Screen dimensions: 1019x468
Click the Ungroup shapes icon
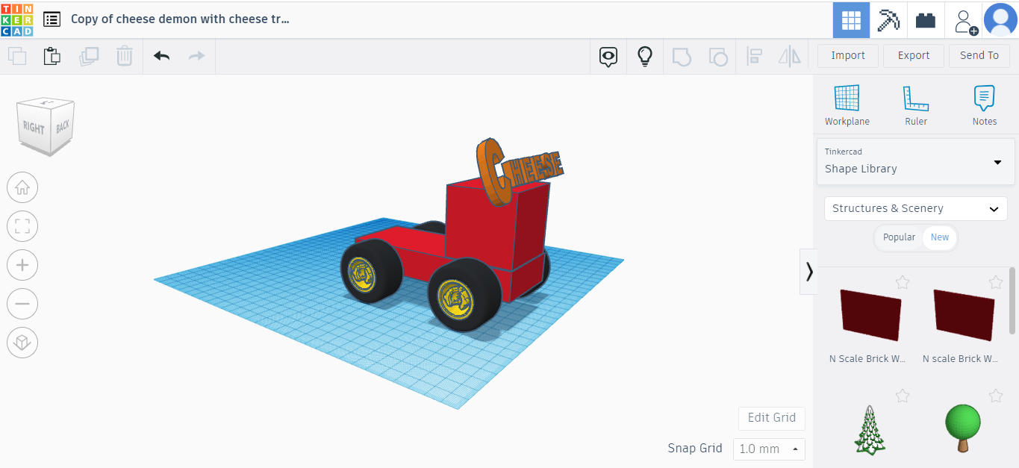tap(718, 56)
